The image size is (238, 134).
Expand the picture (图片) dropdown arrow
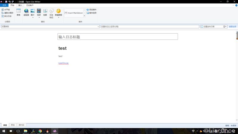point(33,18)
